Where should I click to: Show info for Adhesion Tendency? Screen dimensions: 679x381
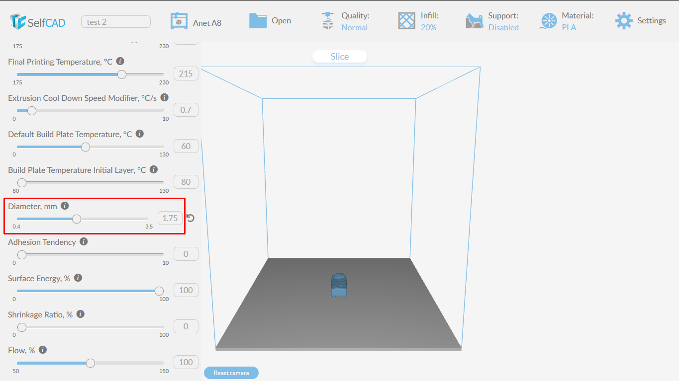84,242
